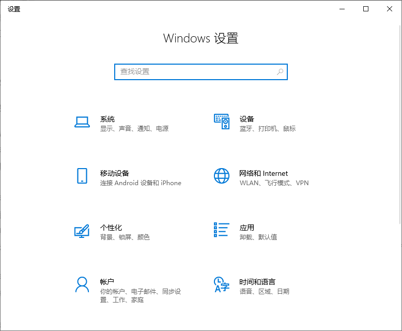The image size is (402, 331).
Task: Click the 蓝牙、打印机、鼠标 description
Action: pyautogui.click(x=268, y=129)
